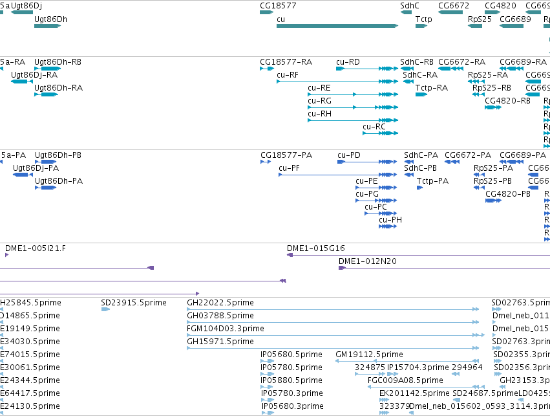Select SdhC-PA protein
Viewport: 550px width, 416px height.
tap(408, 162)
